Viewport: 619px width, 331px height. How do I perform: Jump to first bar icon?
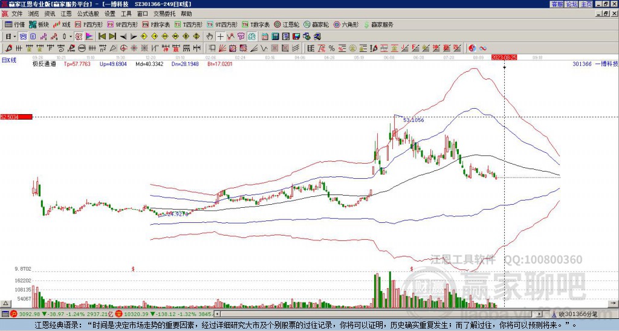[102, 37]
